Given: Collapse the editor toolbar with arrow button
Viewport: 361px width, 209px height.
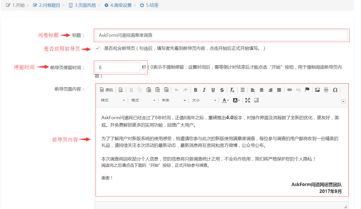Looking at the screenshot, I should (343, 101).
